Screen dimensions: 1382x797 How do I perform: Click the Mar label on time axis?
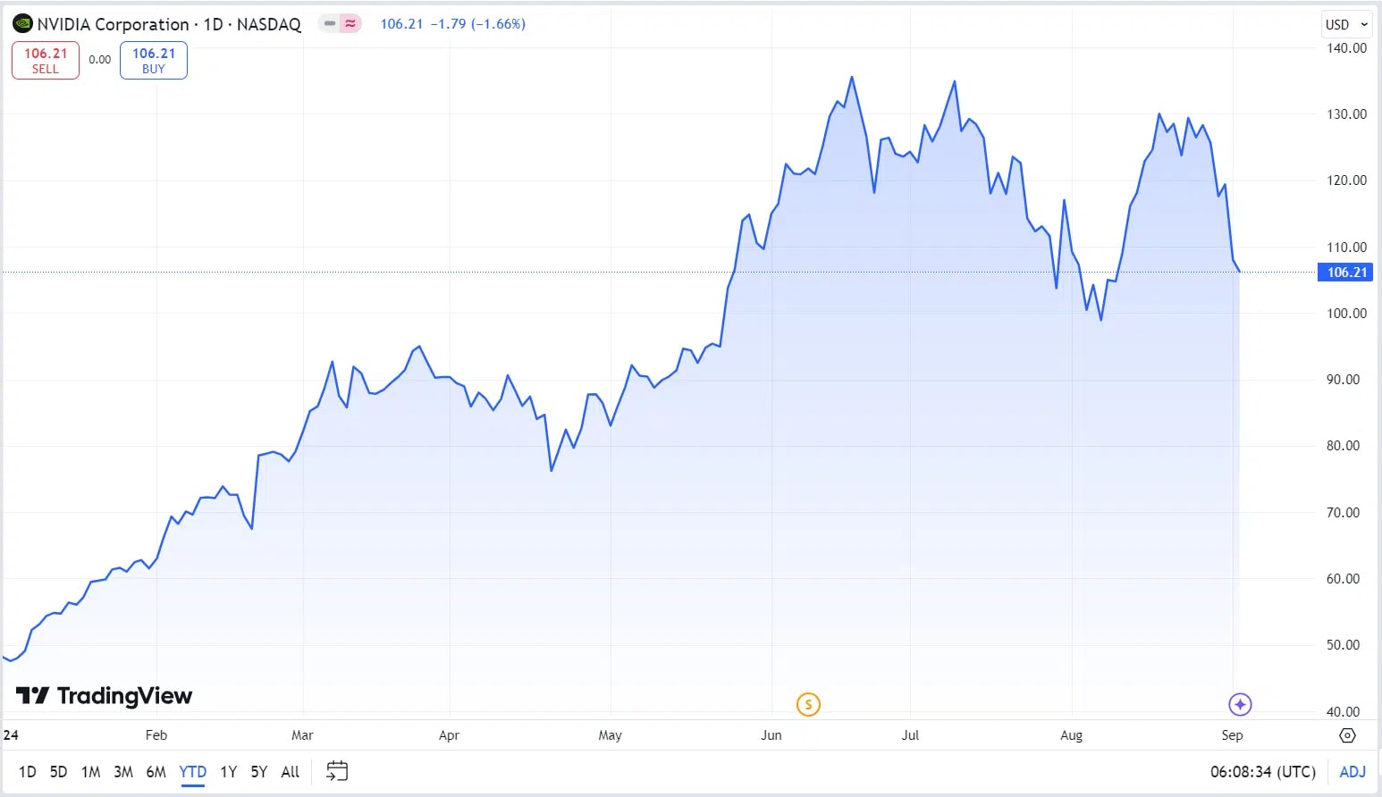click(x=302, y=735)
